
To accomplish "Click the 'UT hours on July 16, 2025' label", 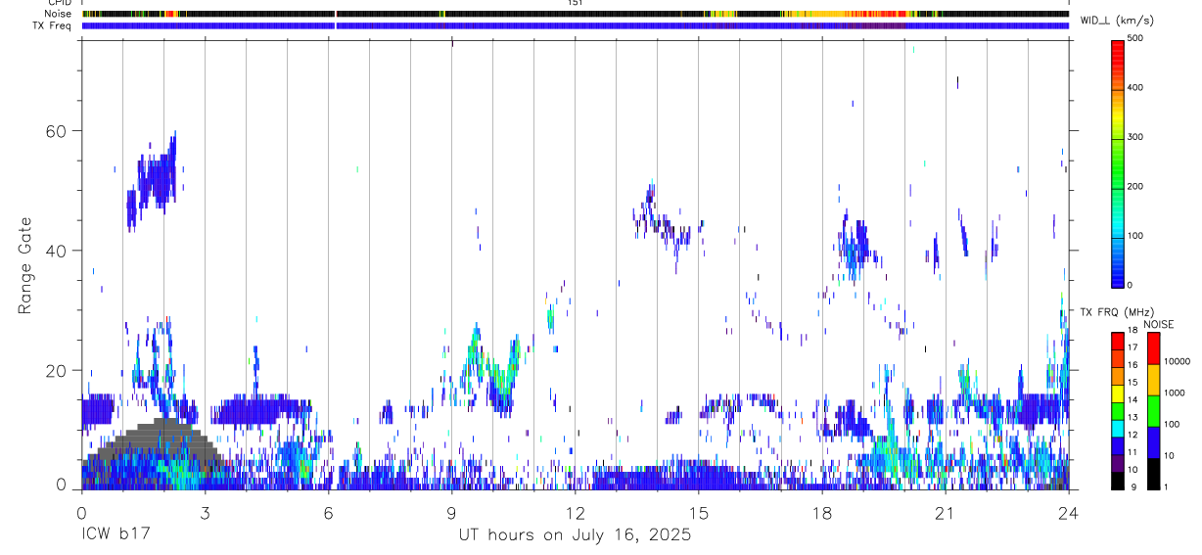I will tap(576, 535).
